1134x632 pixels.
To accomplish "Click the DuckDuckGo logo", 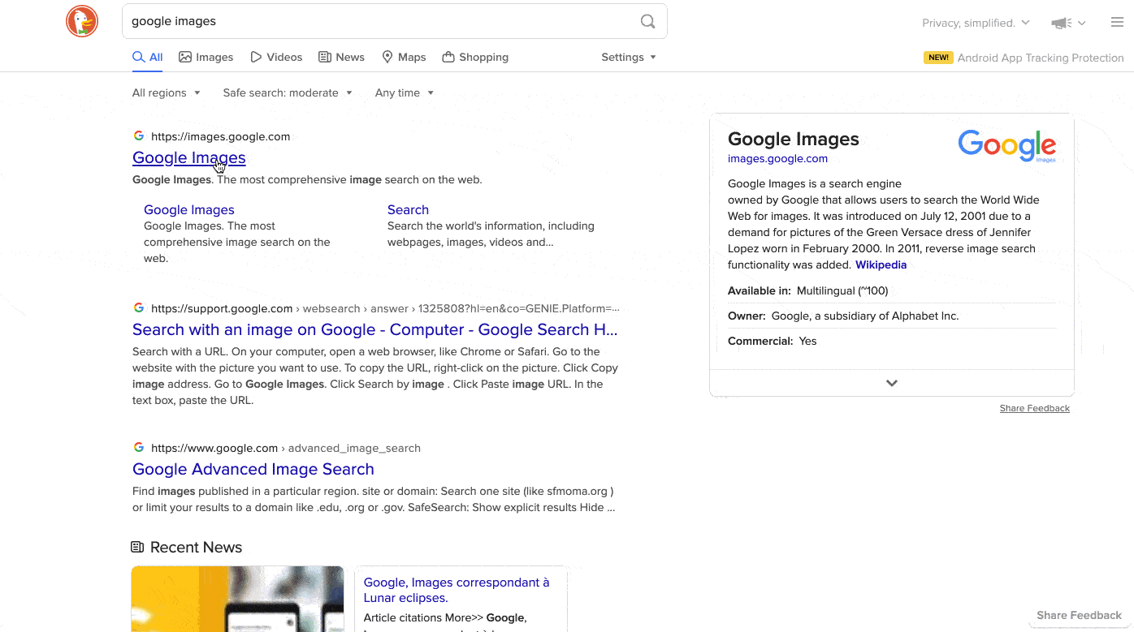I will [82, 21].
